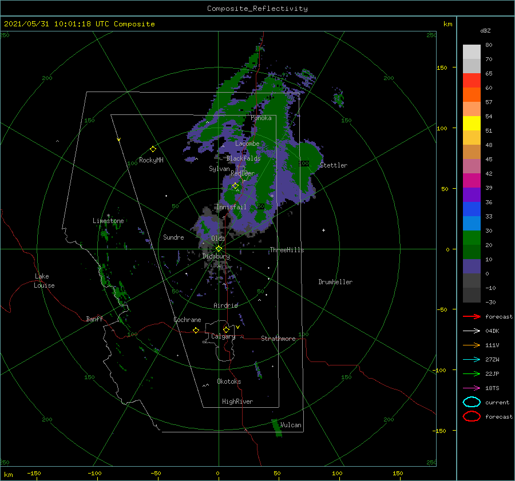
Task: Click the Cochrane town label
Action: point(187,320)
